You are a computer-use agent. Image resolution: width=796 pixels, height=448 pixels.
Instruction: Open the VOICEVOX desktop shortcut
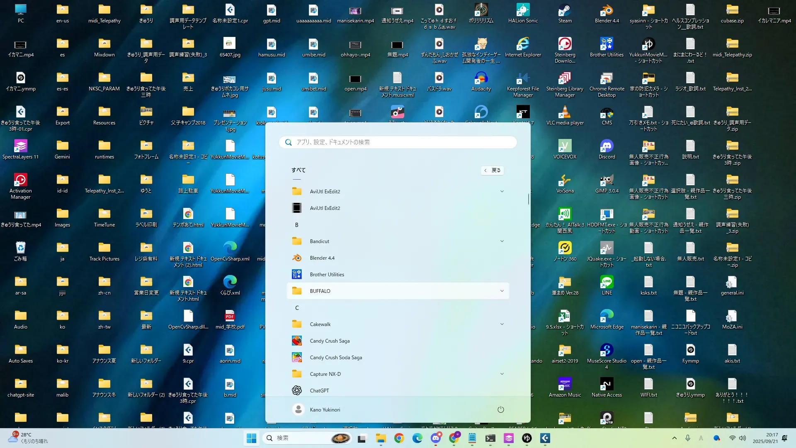565,149
